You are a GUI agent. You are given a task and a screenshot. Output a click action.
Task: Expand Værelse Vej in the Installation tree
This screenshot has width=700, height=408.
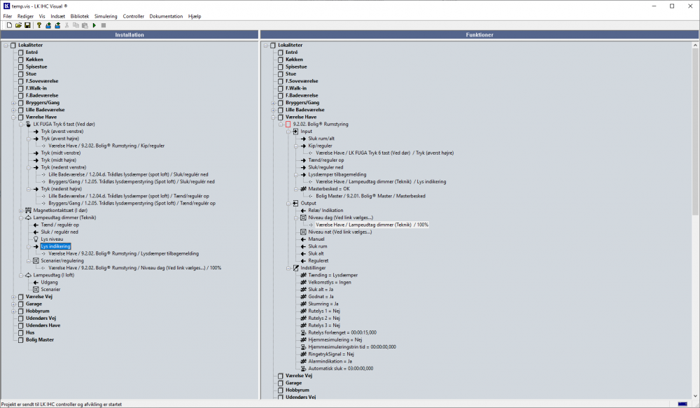[13, 297]
